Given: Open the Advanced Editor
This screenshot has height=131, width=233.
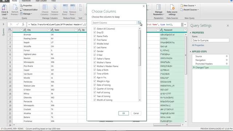Looking at the screenshot, I should (x=29, y=10).
